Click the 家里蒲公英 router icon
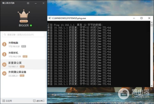Image resolution: width=154 pixels, height=104 pixels. point(4,64)
